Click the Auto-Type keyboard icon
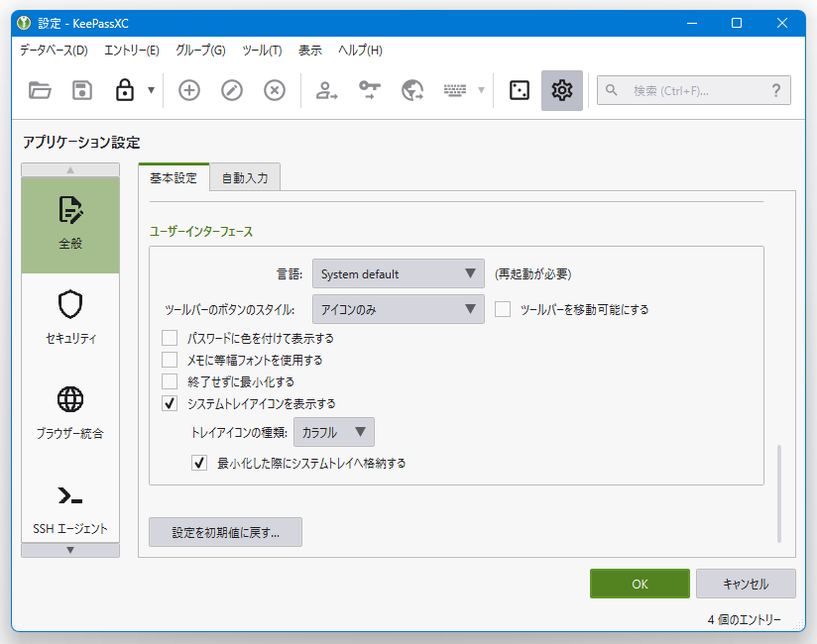 (x=455, y=90)
